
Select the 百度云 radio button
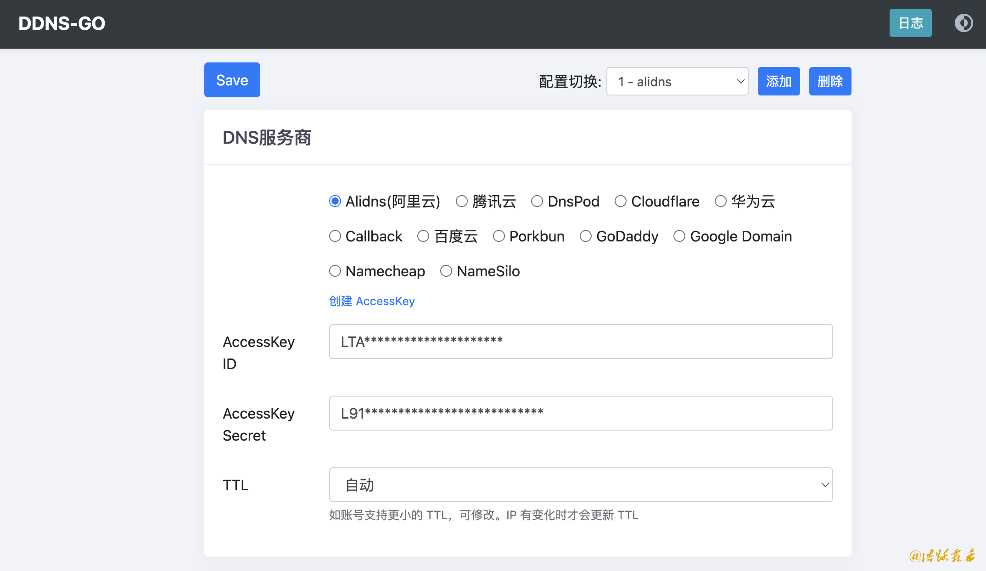[x=423, y=236]
